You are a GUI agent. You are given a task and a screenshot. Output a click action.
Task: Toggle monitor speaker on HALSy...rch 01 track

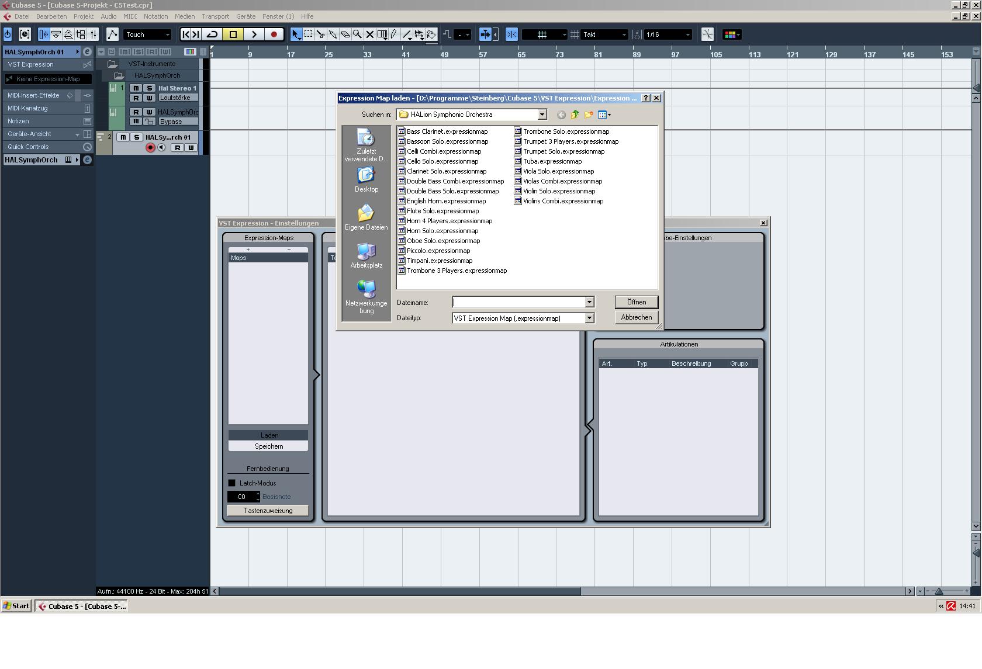(161, 148)
